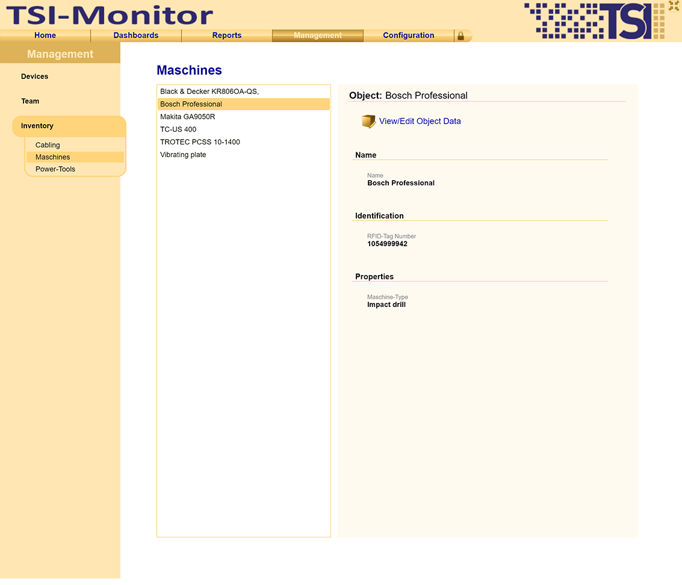Click the Maschines page heading
Viewport: 682px width, 585px height.
[189, 70]
